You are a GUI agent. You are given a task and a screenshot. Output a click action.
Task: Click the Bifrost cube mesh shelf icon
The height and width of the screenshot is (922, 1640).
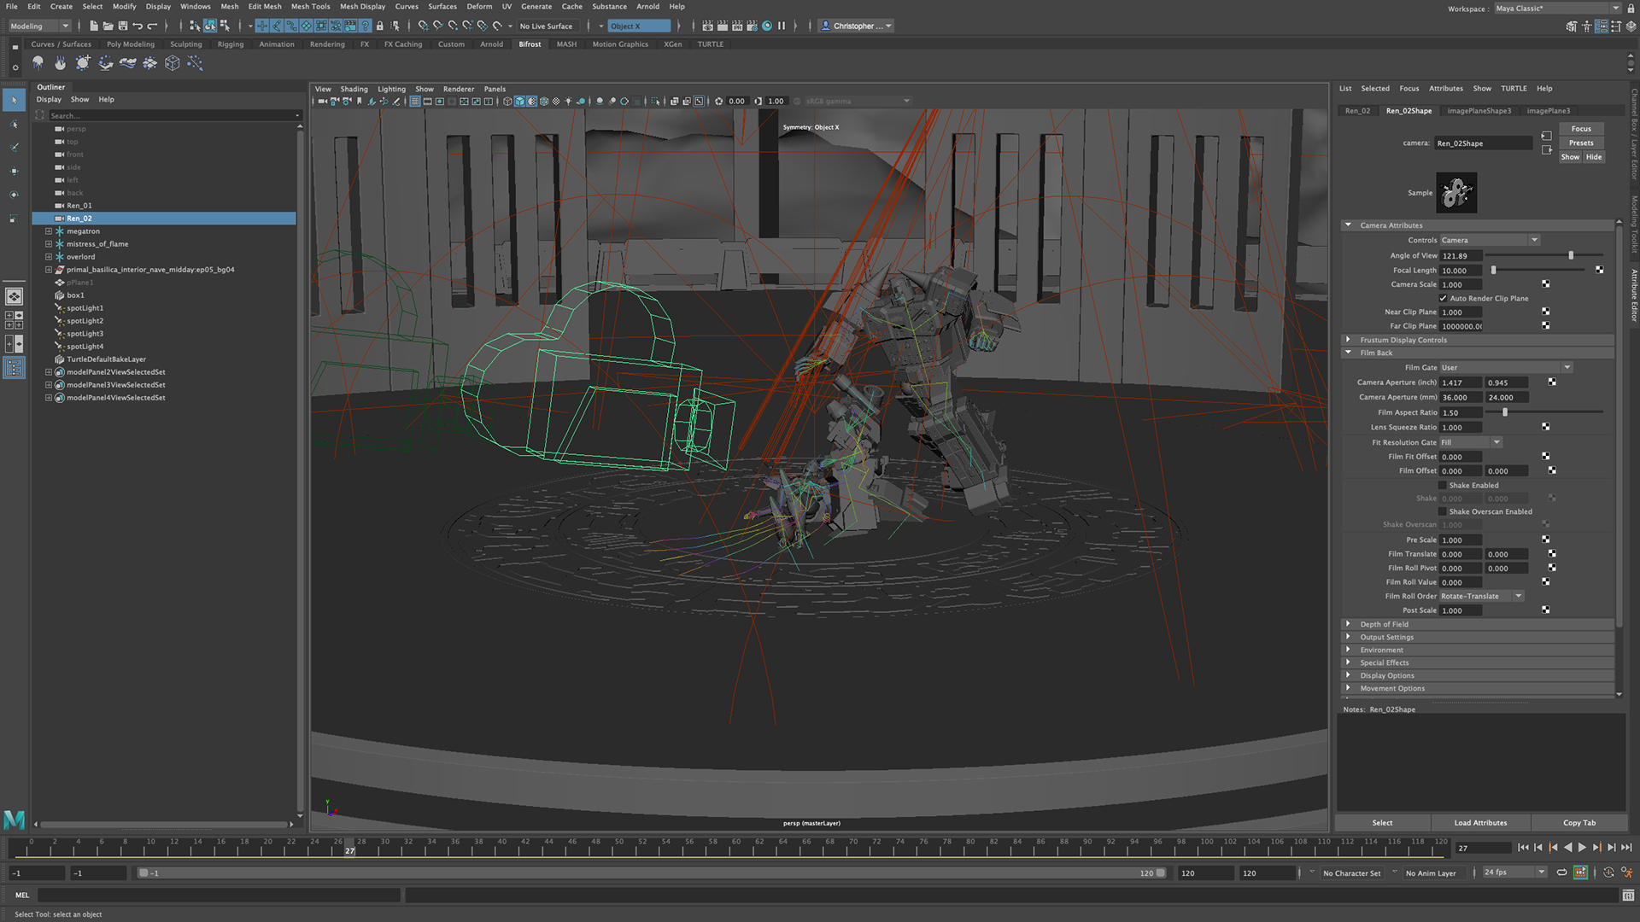pos(172,63)
